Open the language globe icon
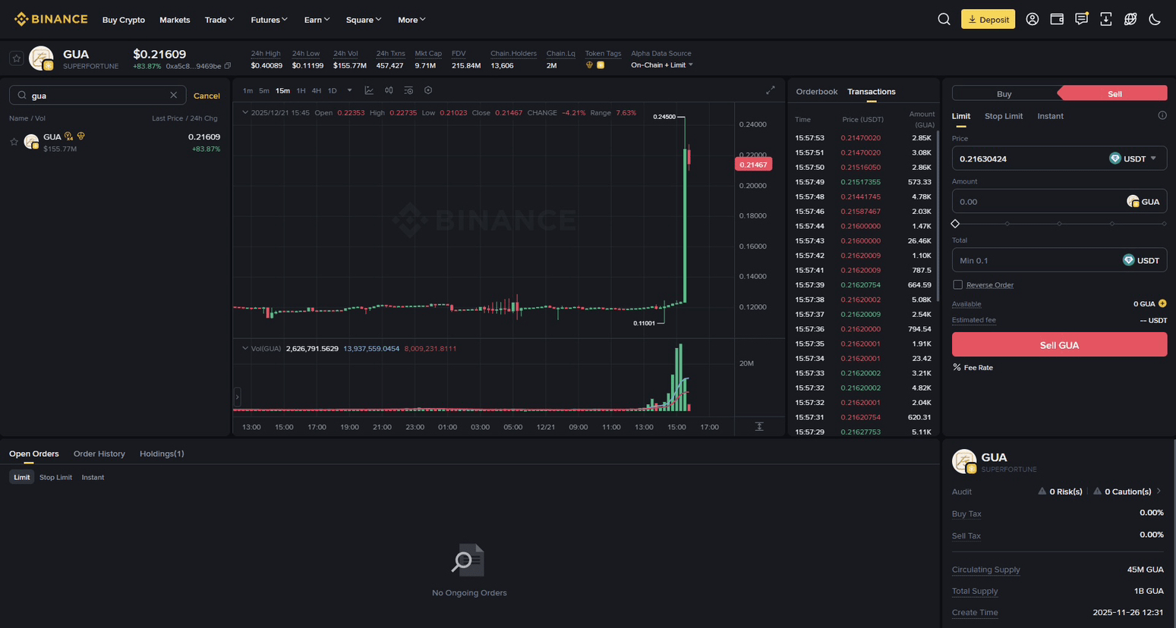The image size is (1176, 628). pos(1130,19)
